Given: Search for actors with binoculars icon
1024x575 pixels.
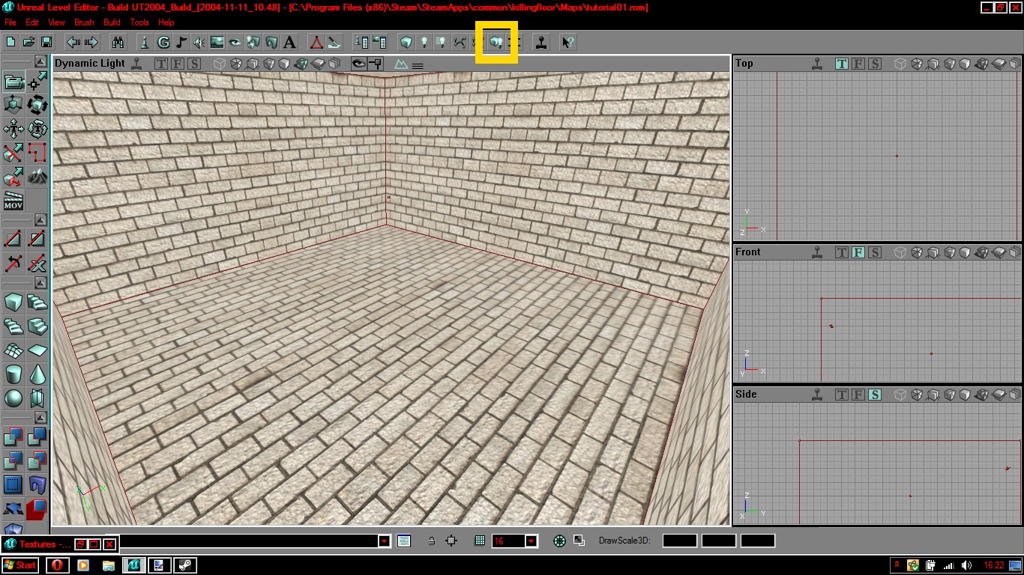Looking at the screenshot, I should click(x=118, y=43).
